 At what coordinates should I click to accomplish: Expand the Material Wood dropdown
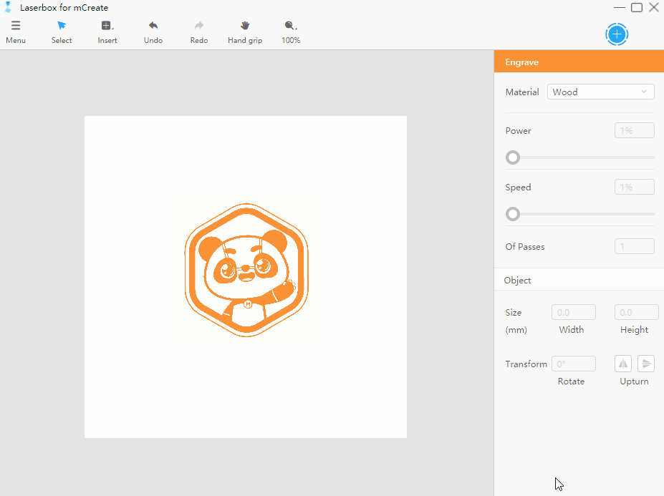[600, 92]
